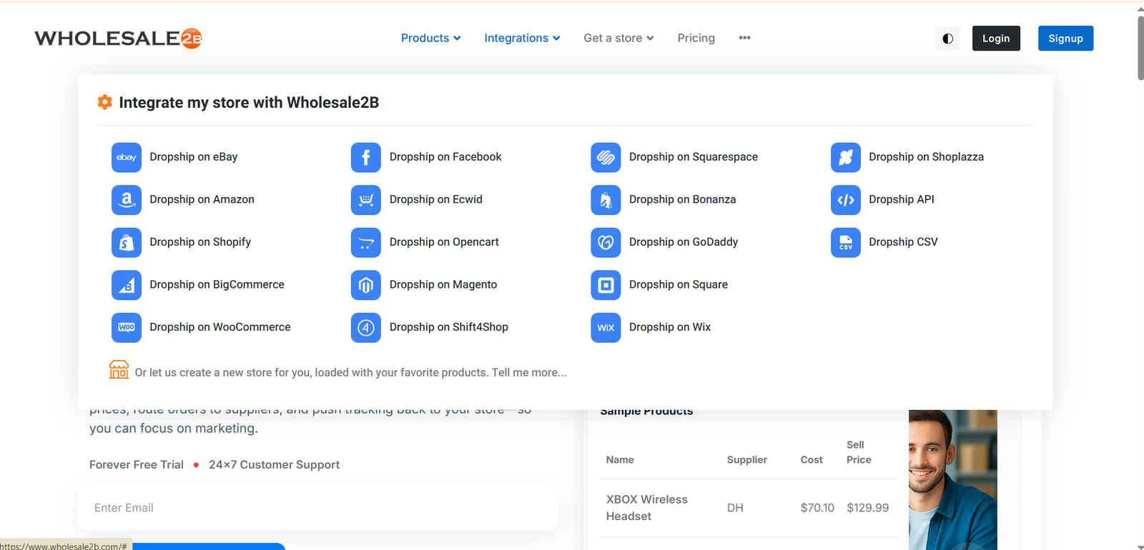Click the Login button

(995, 39)
